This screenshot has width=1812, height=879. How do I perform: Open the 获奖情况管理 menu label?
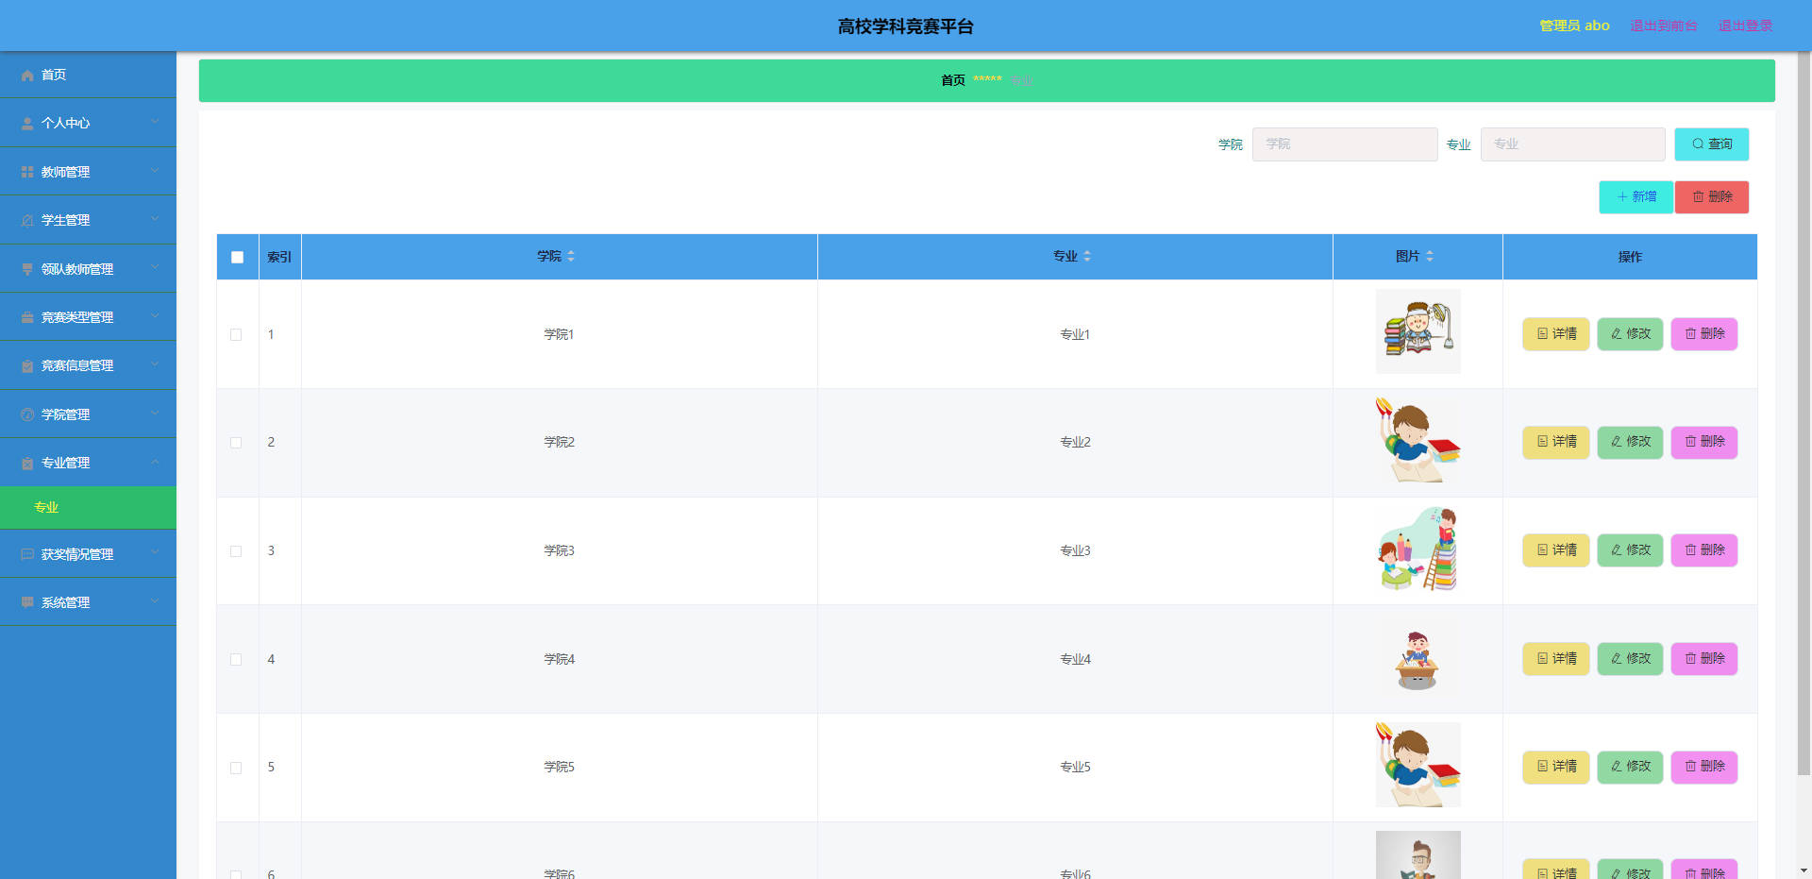pos(77,555)
